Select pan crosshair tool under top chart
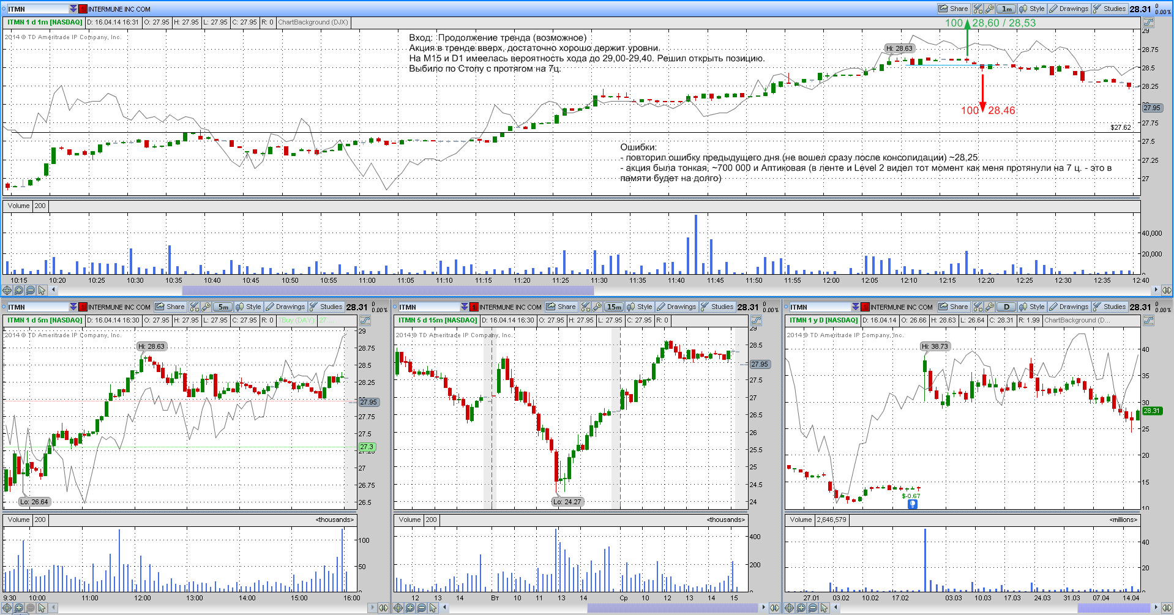1174x615 pixels. 7,290
